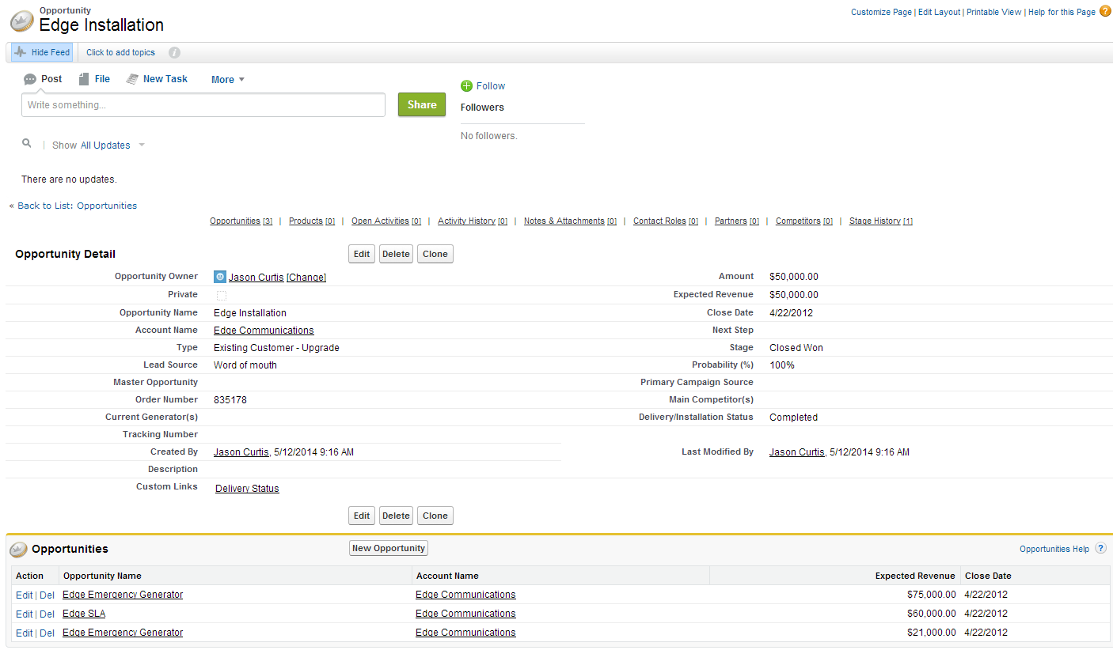Click Jason Curtis owner avatar icon
Image resolution: width=1113 pixels, height=650 pixels.
[220, 277]
